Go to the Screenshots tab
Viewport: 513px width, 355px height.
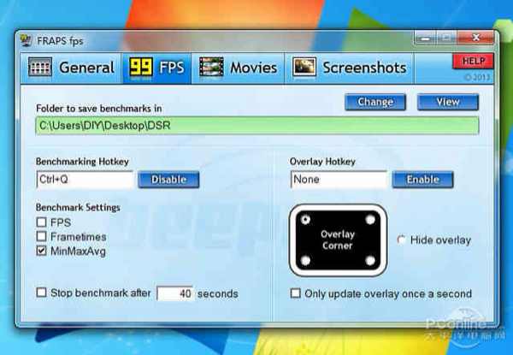(x=349, y=68)
